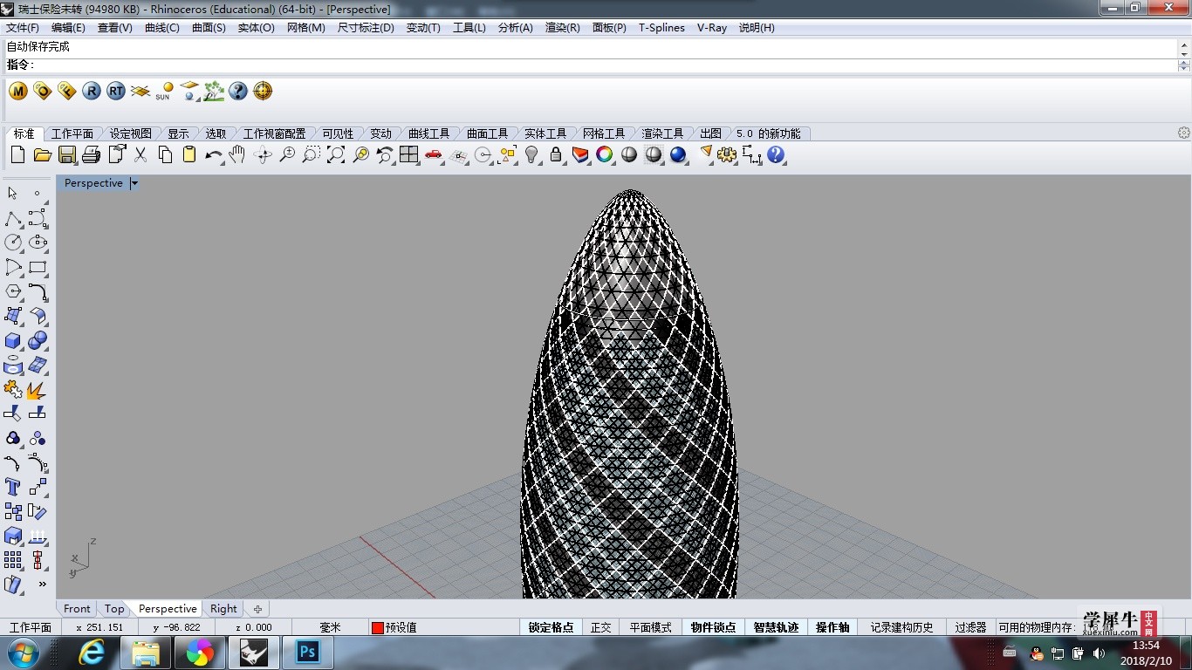Expand more left sidebar tools with chevrons
1192x670 pixels.
[x=42, y=584]
